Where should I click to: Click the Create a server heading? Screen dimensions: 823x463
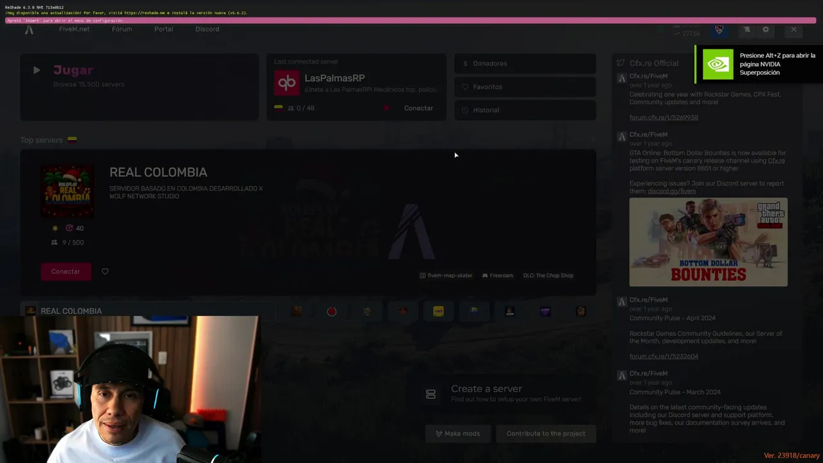(x=486, y=388)
